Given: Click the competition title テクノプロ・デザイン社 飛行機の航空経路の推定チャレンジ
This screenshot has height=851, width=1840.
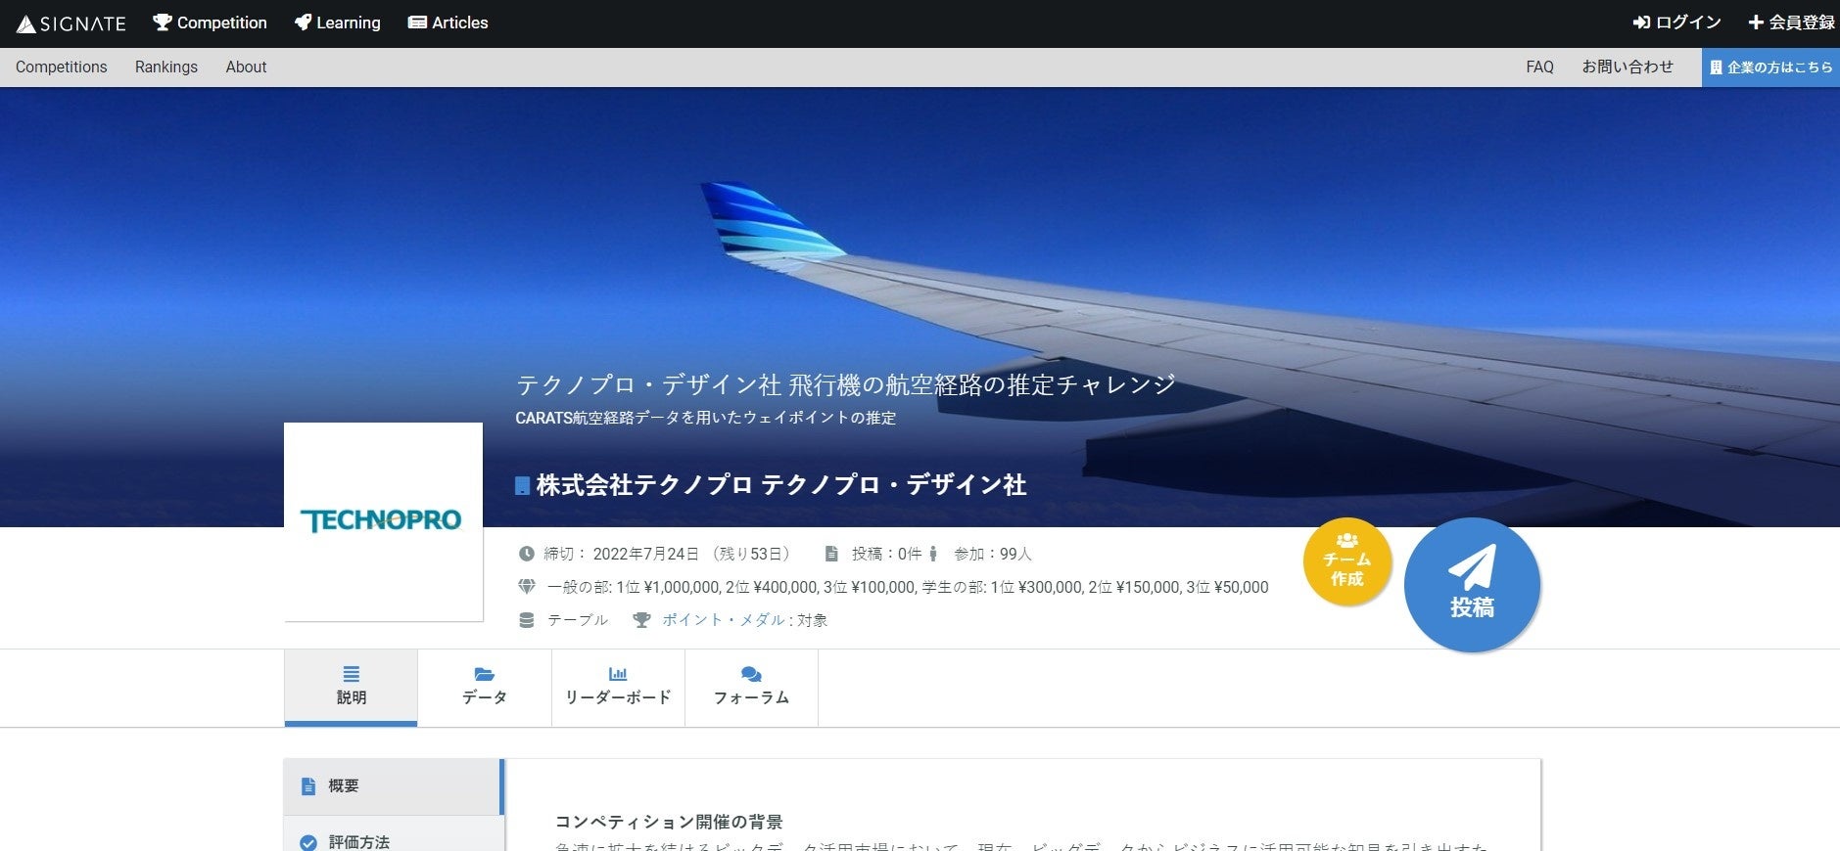Looking at the screenshot, I should point(846,384).
